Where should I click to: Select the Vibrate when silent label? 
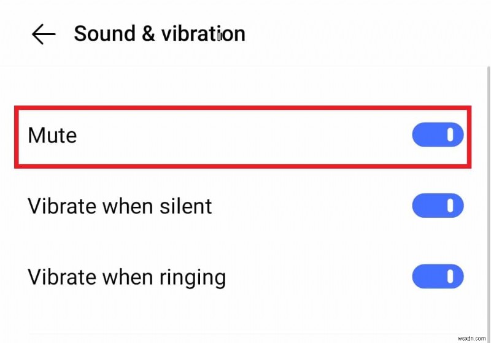[120, 206]
